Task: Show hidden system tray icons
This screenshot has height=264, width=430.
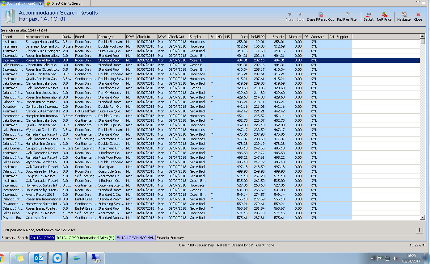Action: [373, 258]
